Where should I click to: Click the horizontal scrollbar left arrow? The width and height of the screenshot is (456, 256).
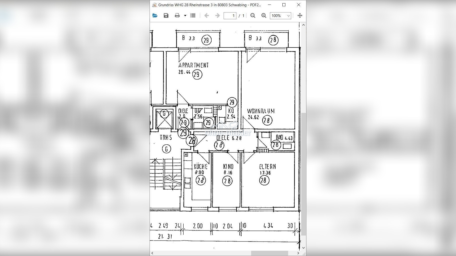[x=152, y=253]
